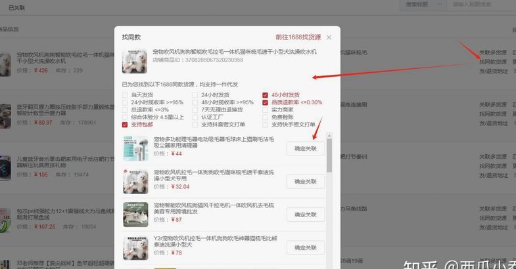Image resolution: width=516 pixels, height=269 pixels.
Task: Open thumbnail of the ¥44 hair remover
Action: coord(135,149)
